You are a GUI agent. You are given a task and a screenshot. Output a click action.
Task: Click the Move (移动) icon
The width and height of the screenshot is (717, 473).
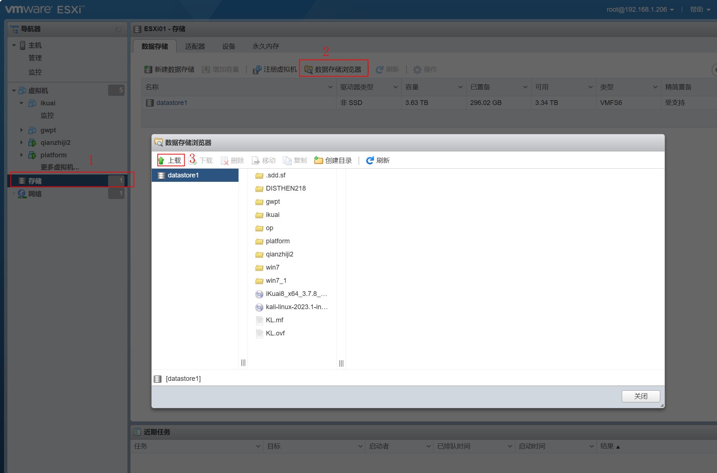(256, 160)
